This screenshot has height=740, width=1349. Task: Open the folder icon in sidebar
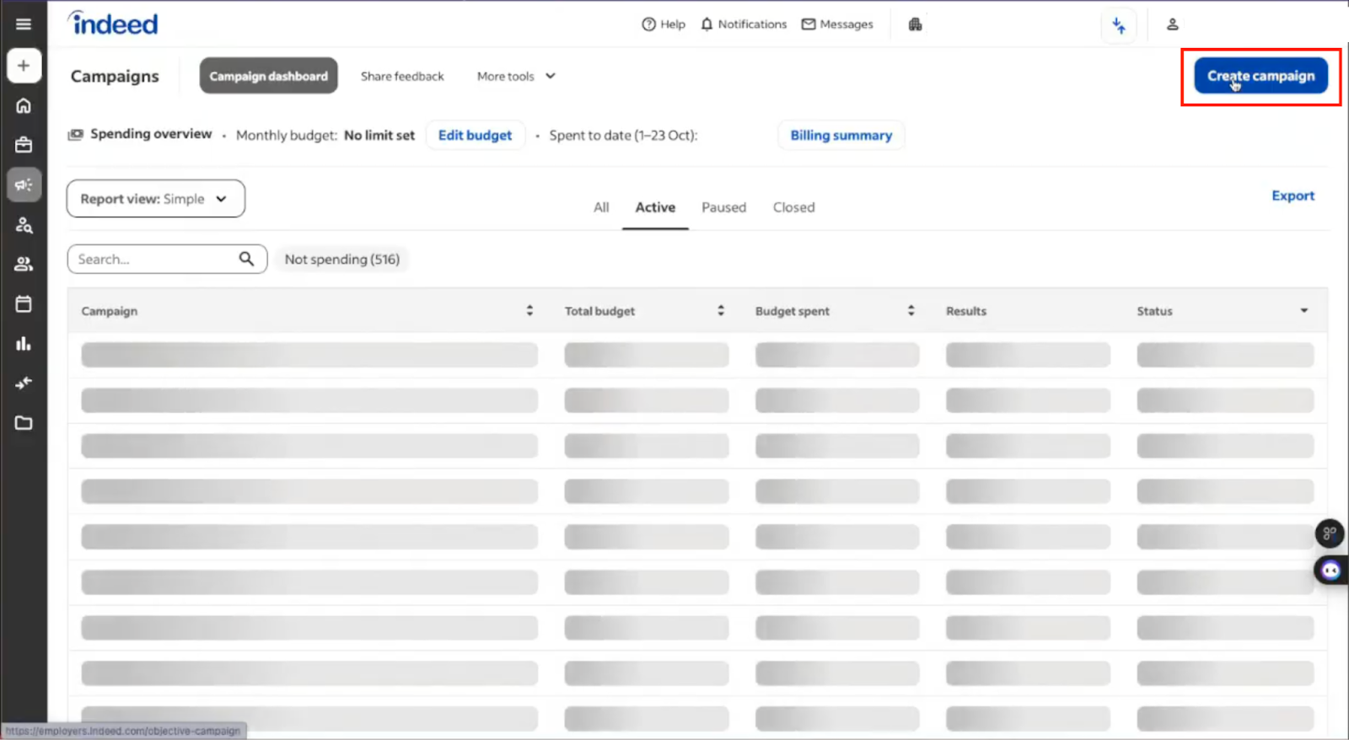(24, 423)
